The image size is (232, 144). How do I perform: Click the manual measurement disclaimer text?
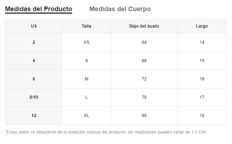(x=106, y=132)
